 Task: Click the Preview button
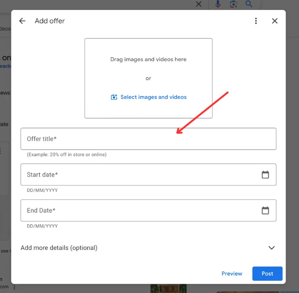(232, 274)
